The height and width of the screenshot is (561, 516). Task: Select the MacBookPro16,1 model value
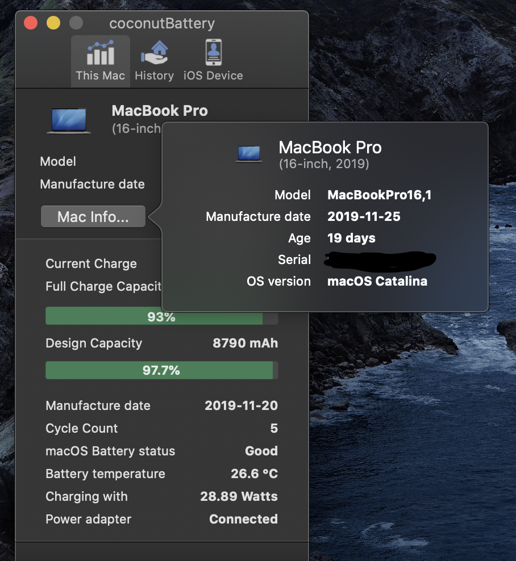tap(379, 195)
